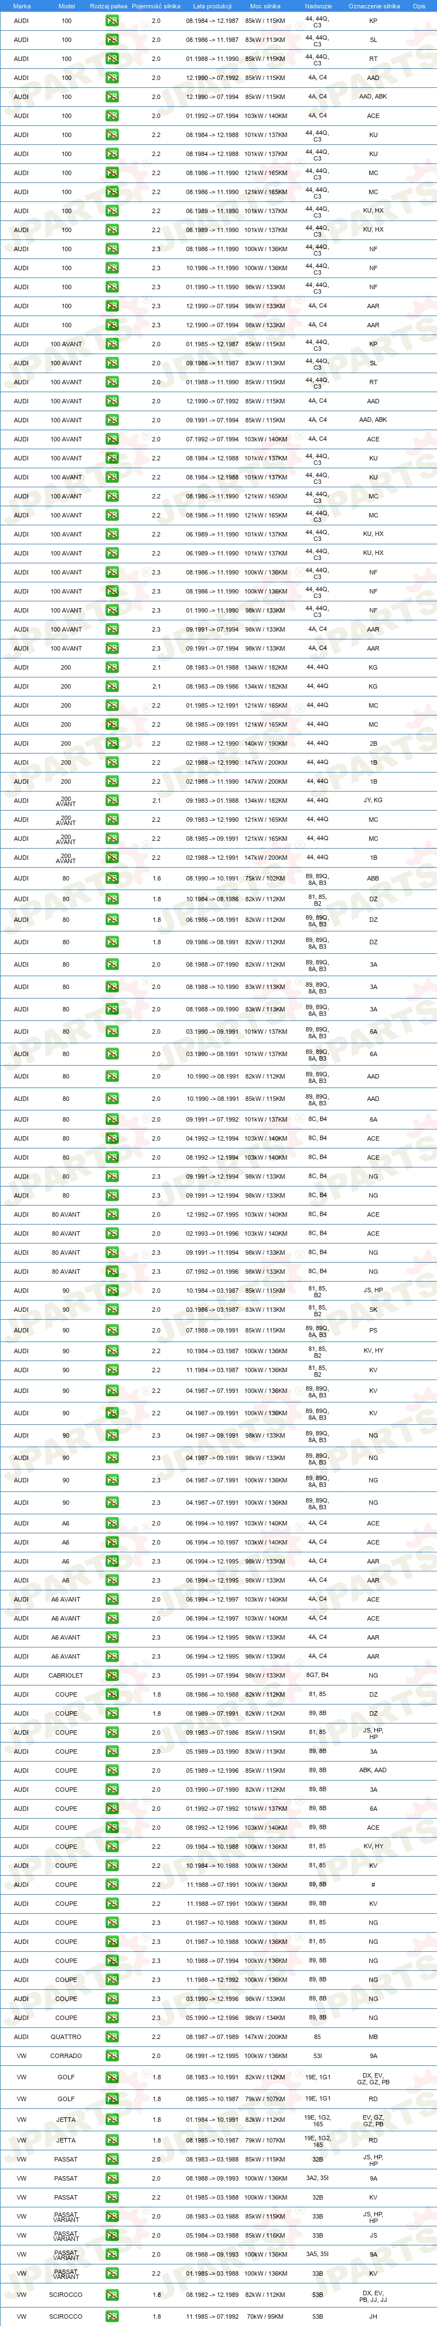Click fuel icon in 100 AVANT row coded SL

[x=112, y=363]
